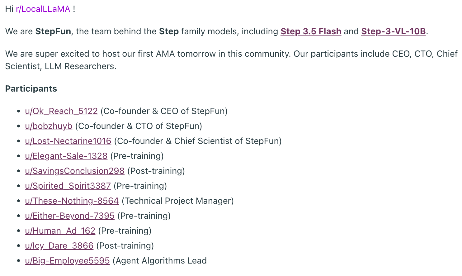Open u/These-Nothing-8564 user page

click(x=72, y=201)
